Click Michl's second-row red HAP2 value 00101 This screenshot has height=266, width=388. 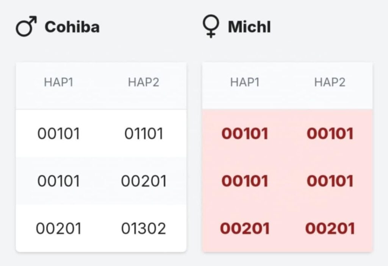tap(330, 181)
